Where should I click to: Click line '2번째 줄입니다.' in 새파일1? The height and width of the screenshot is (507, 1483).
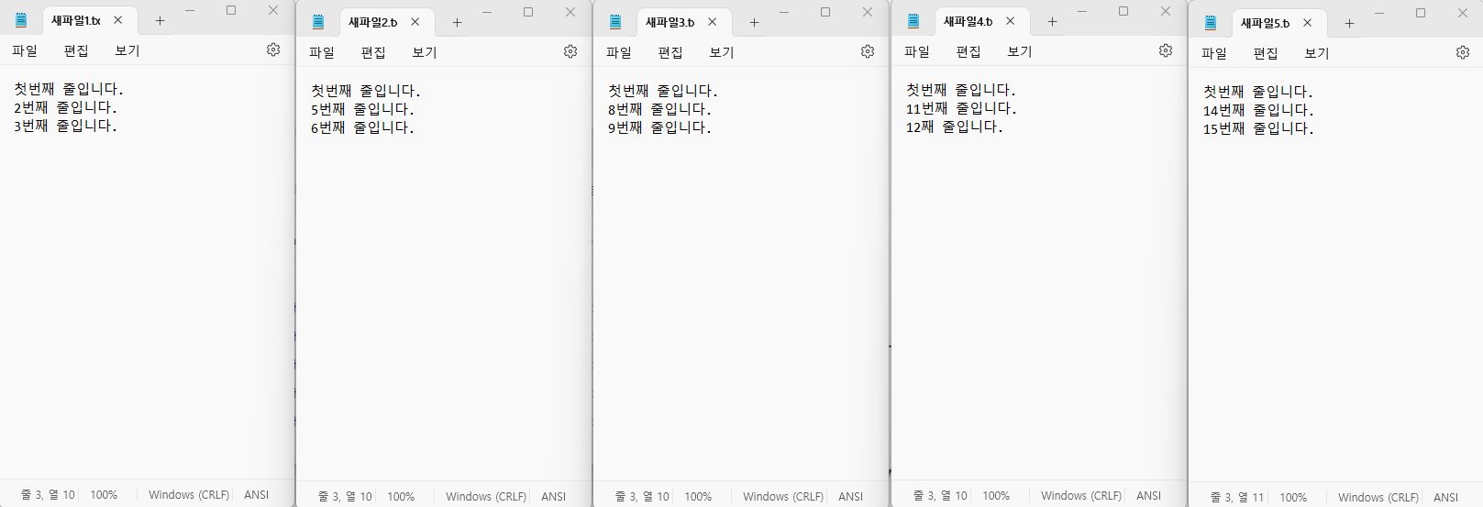click(65, 107)
